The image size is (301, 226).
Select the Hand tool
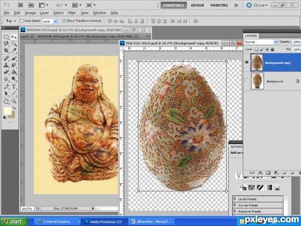coord(7,101)
